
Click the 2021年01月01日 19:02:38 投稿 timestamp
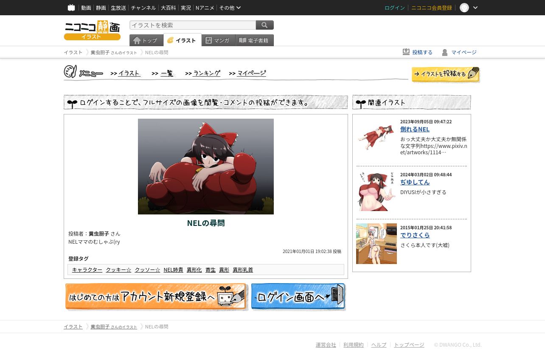coord(312,251)
